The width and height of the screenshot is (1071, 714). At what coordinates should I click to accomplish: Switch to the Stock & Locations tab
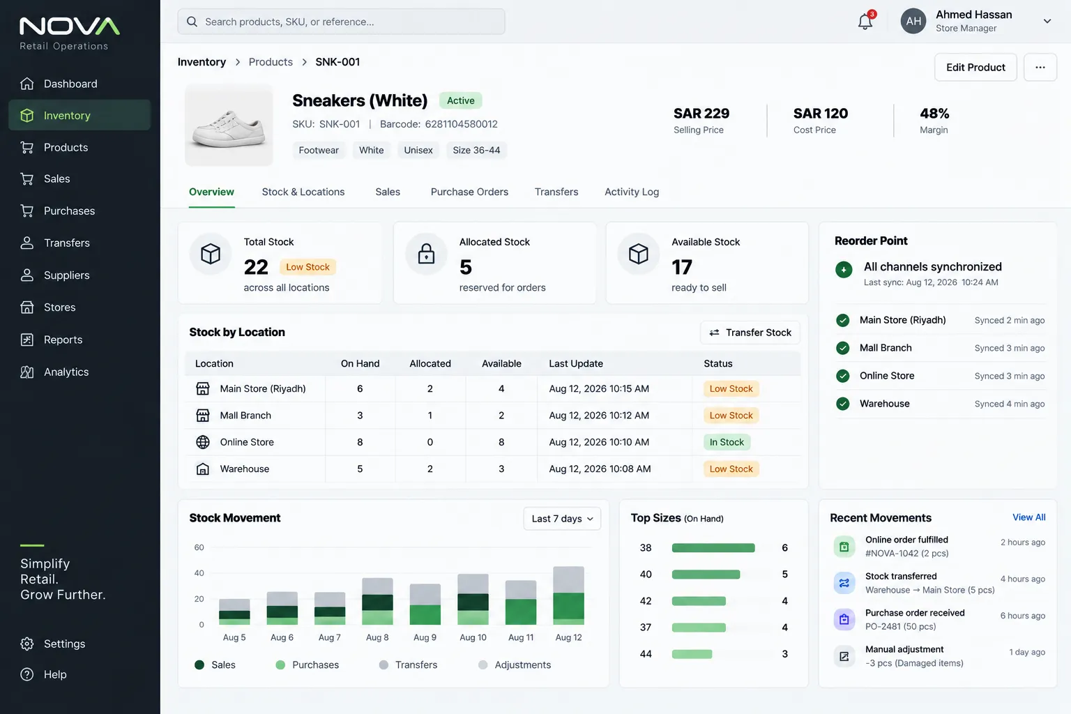tap(303, 192)
